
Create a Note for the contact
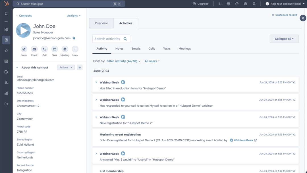24,49
